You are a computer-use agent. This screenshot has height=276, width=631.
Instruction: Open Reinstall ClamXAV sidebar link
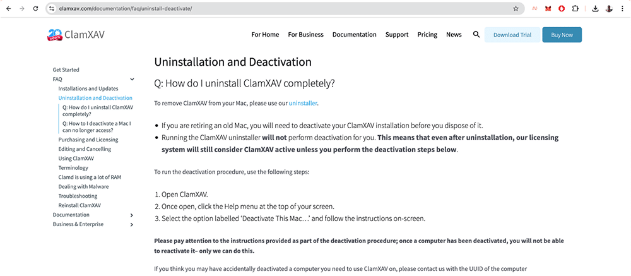click(80, 205)
